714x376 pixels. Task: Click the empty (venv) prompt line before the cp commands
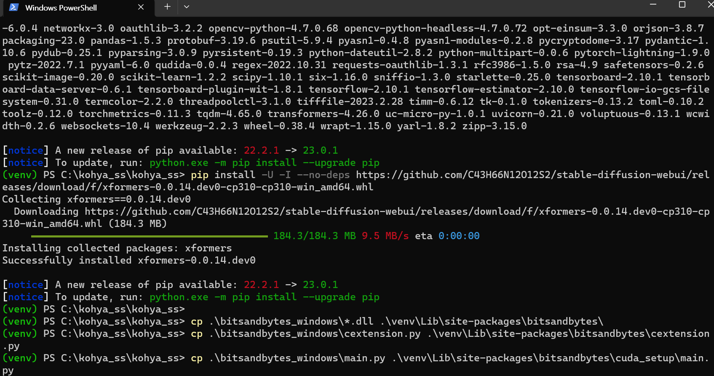[94, 309]
